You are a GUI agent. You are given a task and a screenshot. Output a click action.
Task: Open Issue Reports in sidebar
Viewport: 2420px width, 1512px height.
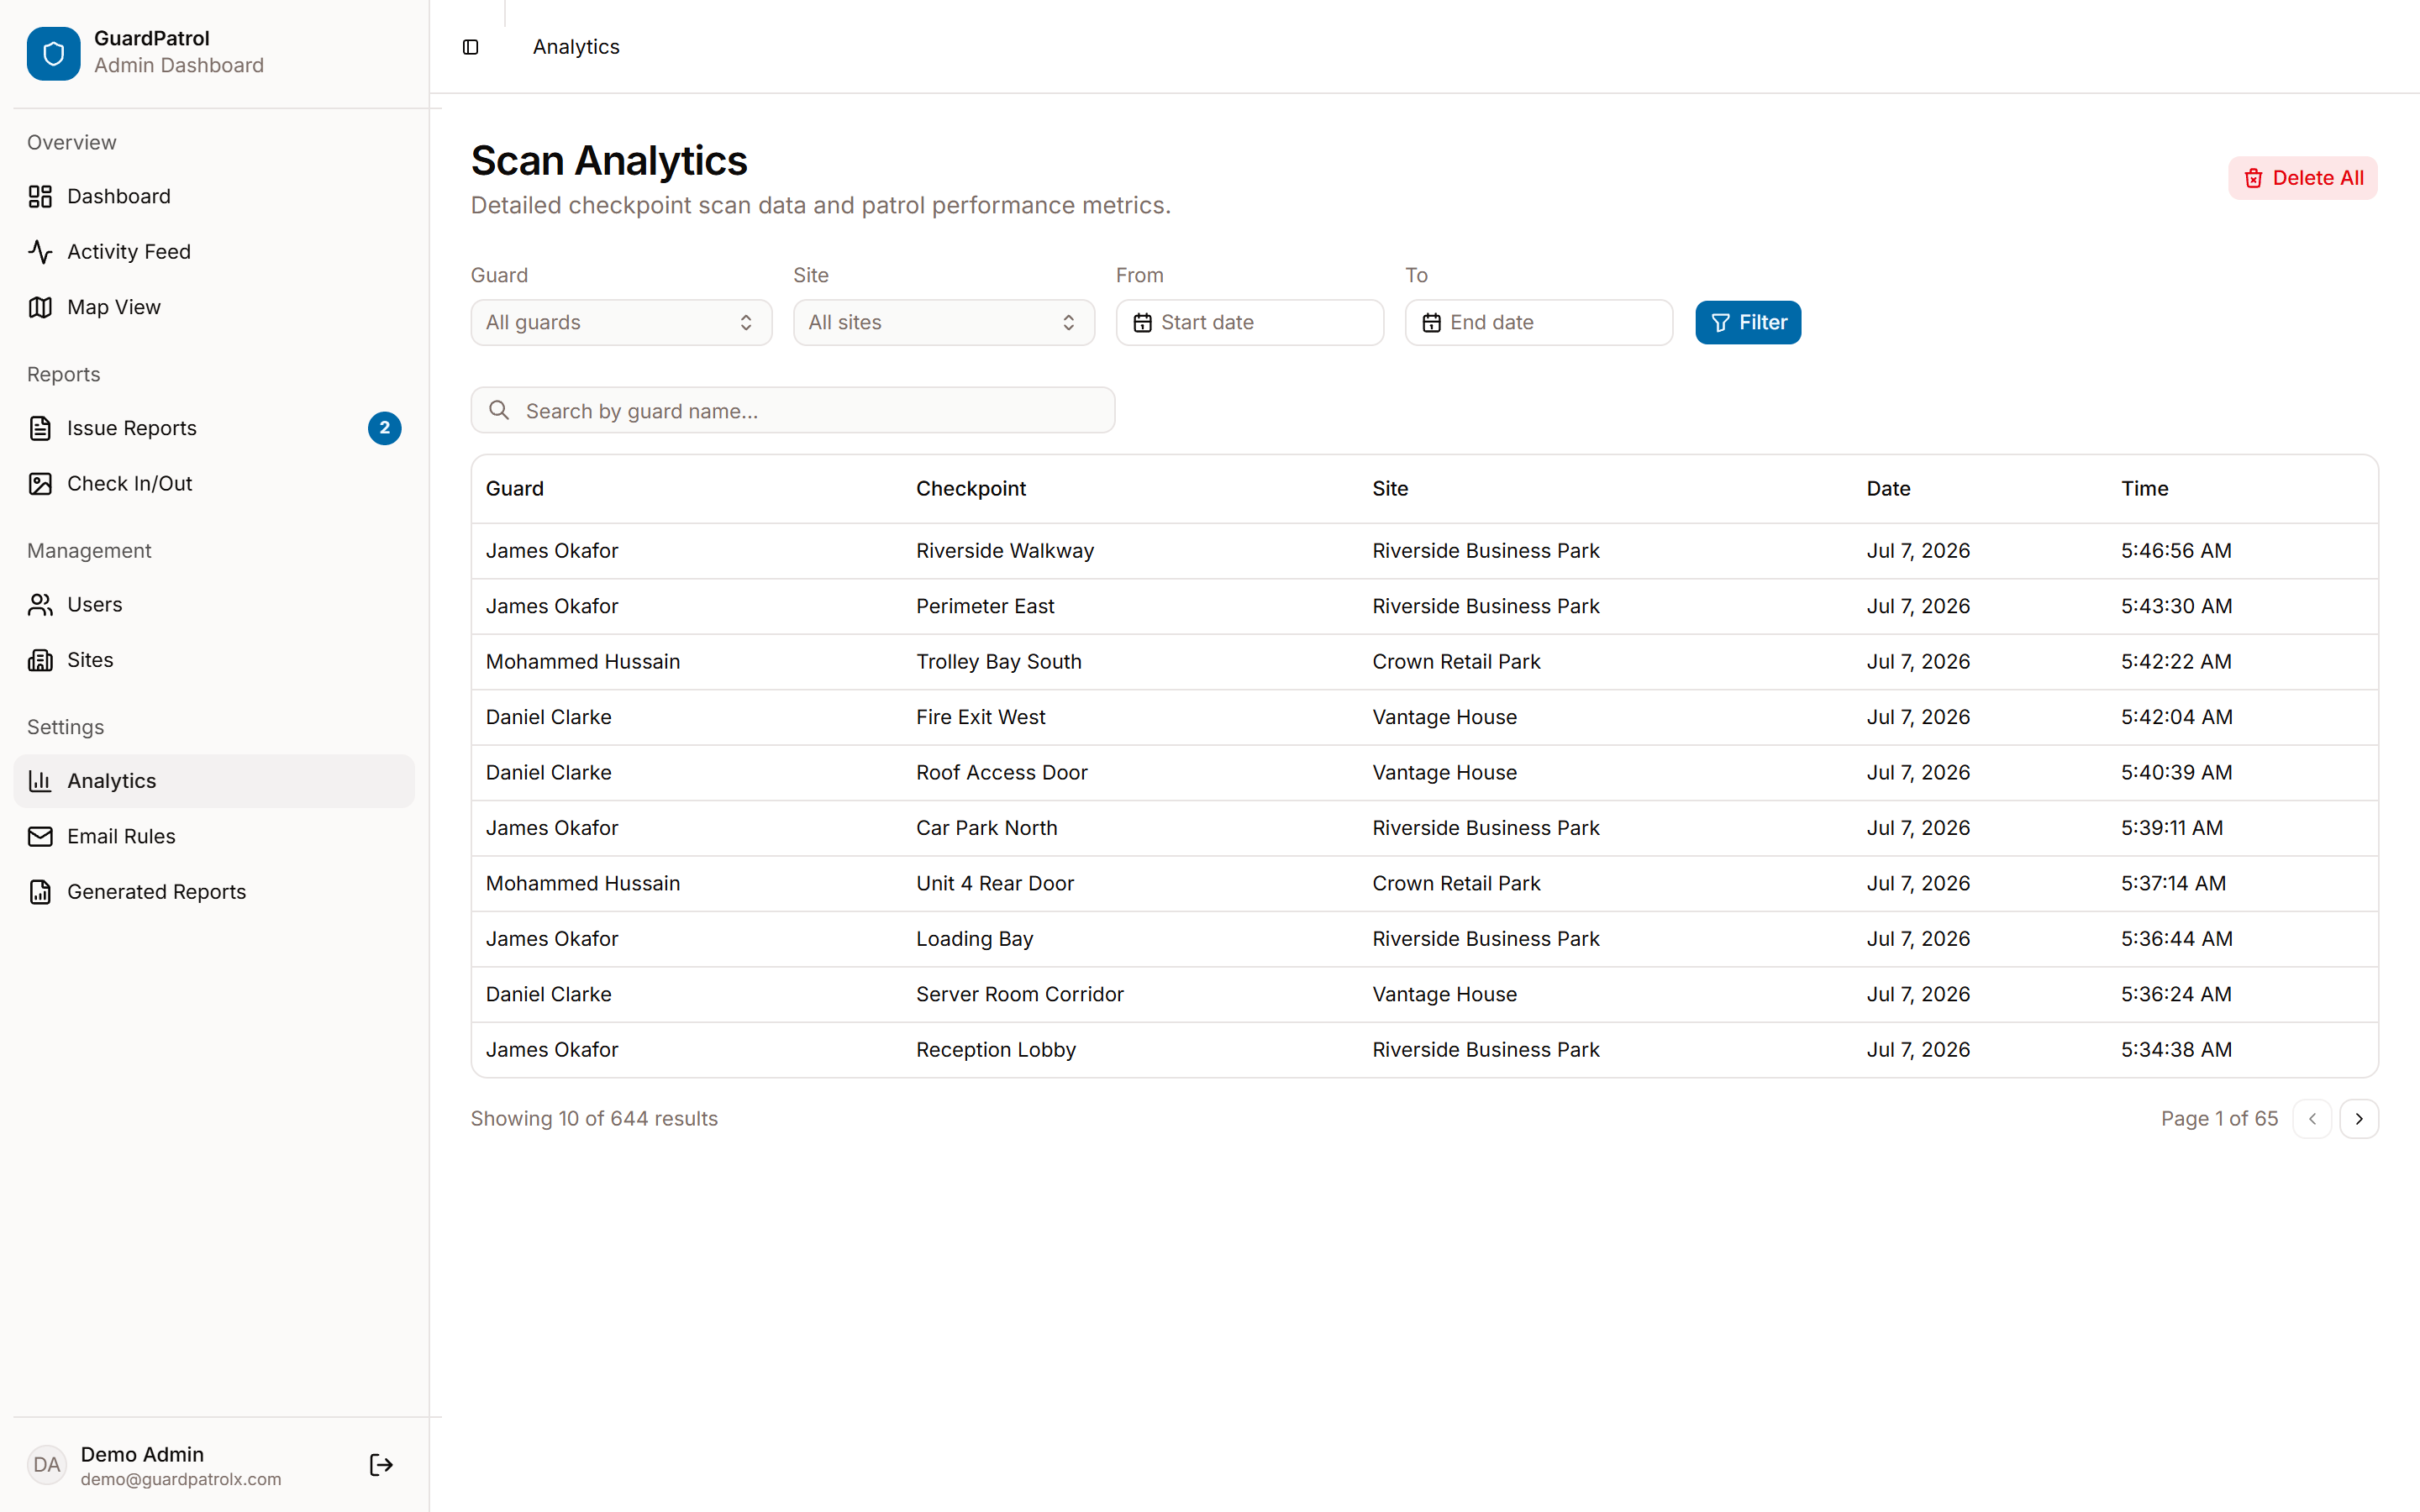[x=214, y=428]
